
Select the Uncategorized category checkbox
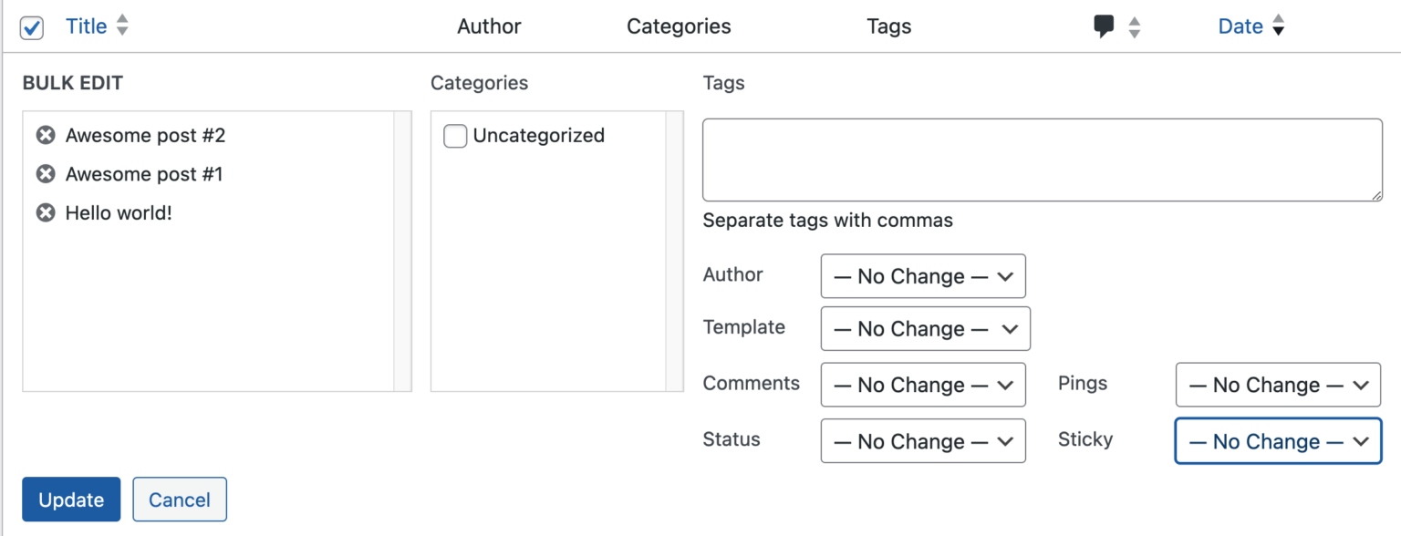[454, 135]
